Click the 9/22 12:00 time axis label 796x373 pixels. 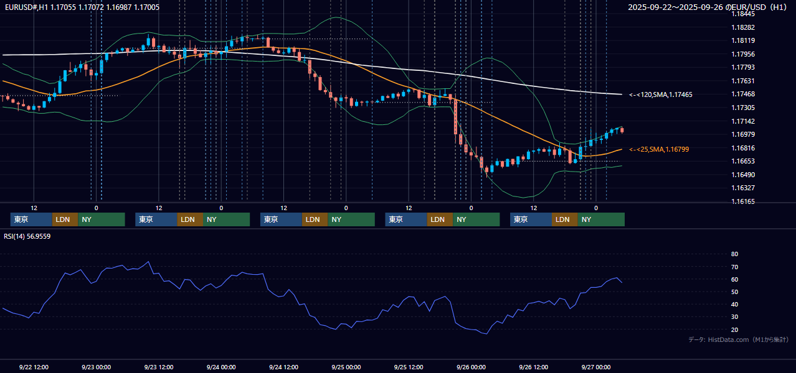(34, 367)
